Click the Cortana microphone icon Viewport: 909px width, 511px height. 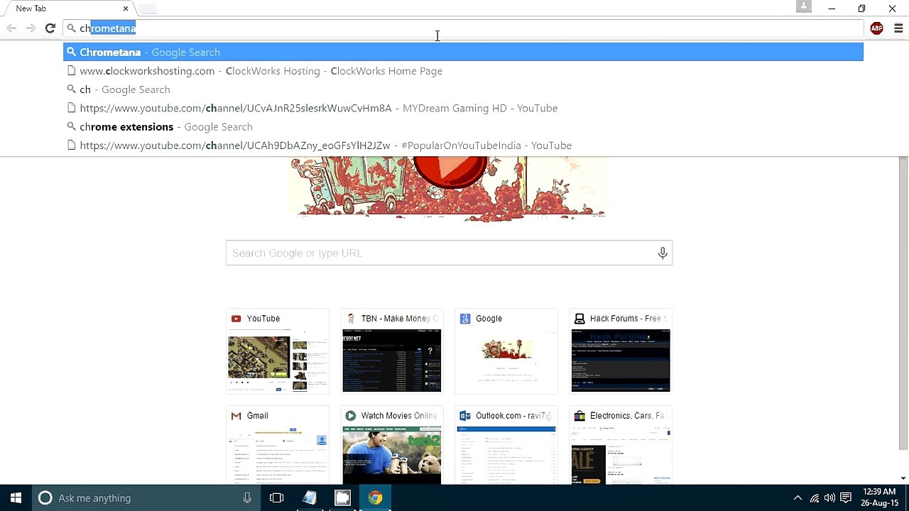[x=247, y=498]
